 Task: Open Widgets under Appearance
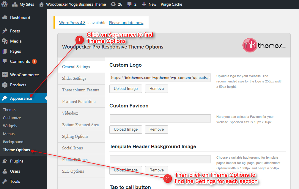[x=10, y=126]
